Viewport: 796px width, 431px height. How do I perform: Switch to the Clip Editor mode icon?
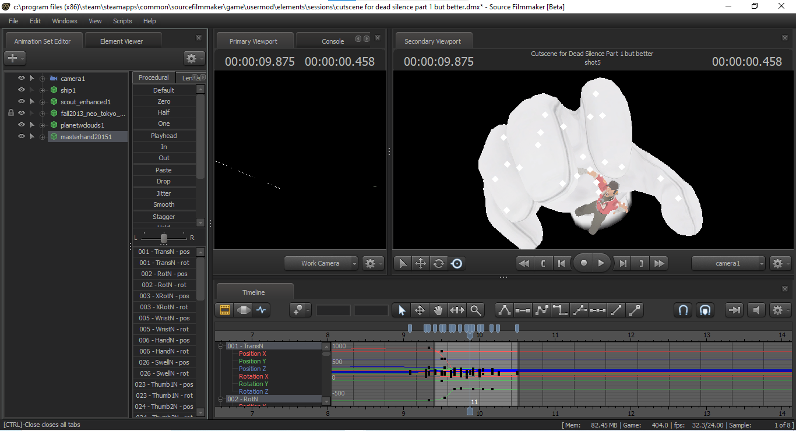pos(224,310)
